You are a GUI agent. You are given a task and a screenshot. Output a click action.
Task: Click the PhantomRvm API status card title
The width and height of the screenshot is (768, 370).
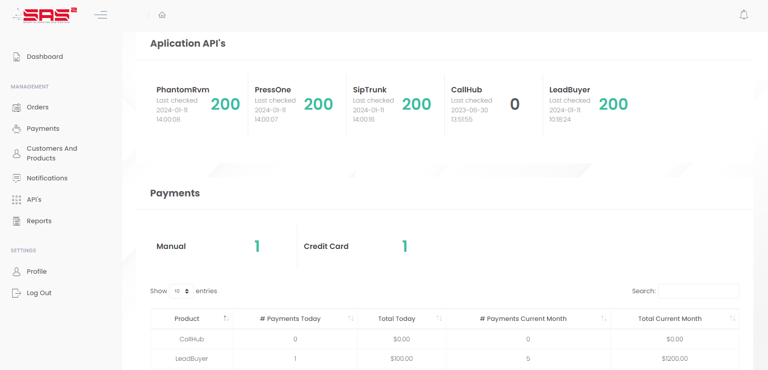coord(183,90)
